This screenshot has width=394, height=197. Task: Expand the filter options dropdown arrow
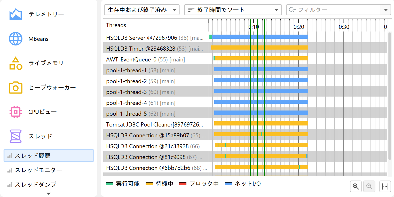click(386, 10)
